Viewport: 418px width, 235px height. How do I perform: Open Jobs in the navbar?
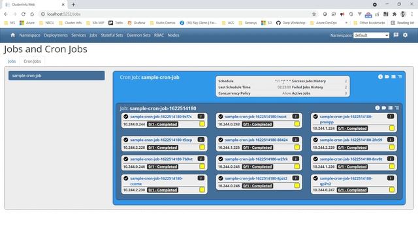93,35
